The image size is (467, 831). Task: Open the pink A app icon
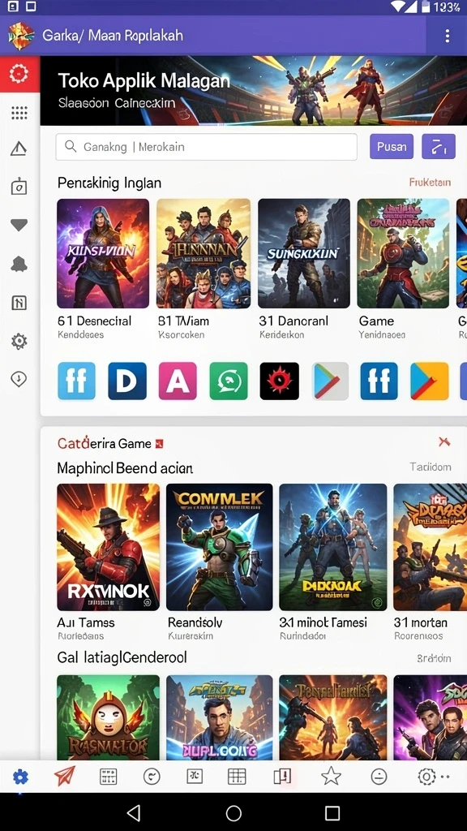point(178,381)
